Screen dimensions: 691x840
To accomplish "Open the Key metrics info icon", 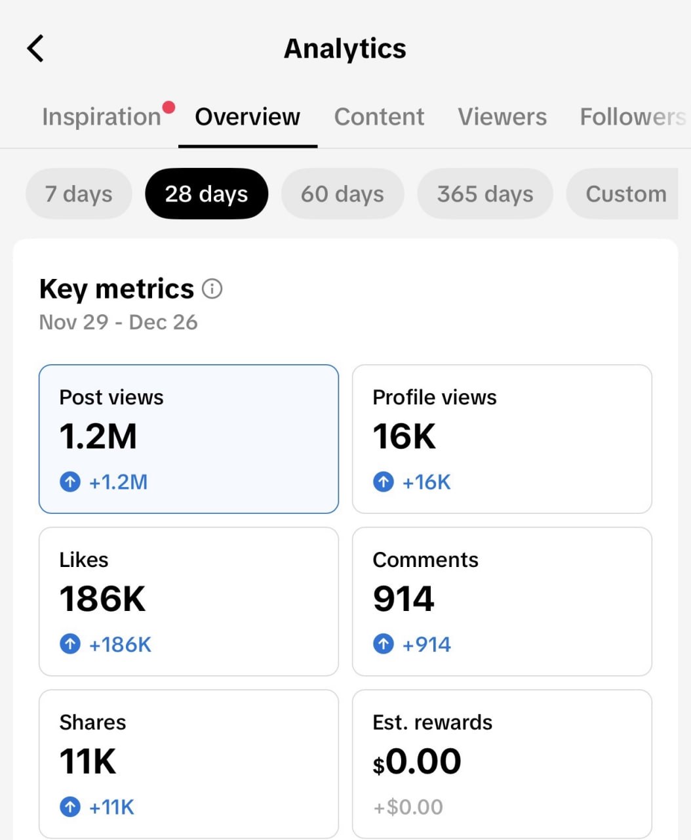I will (x=212, y=289).
